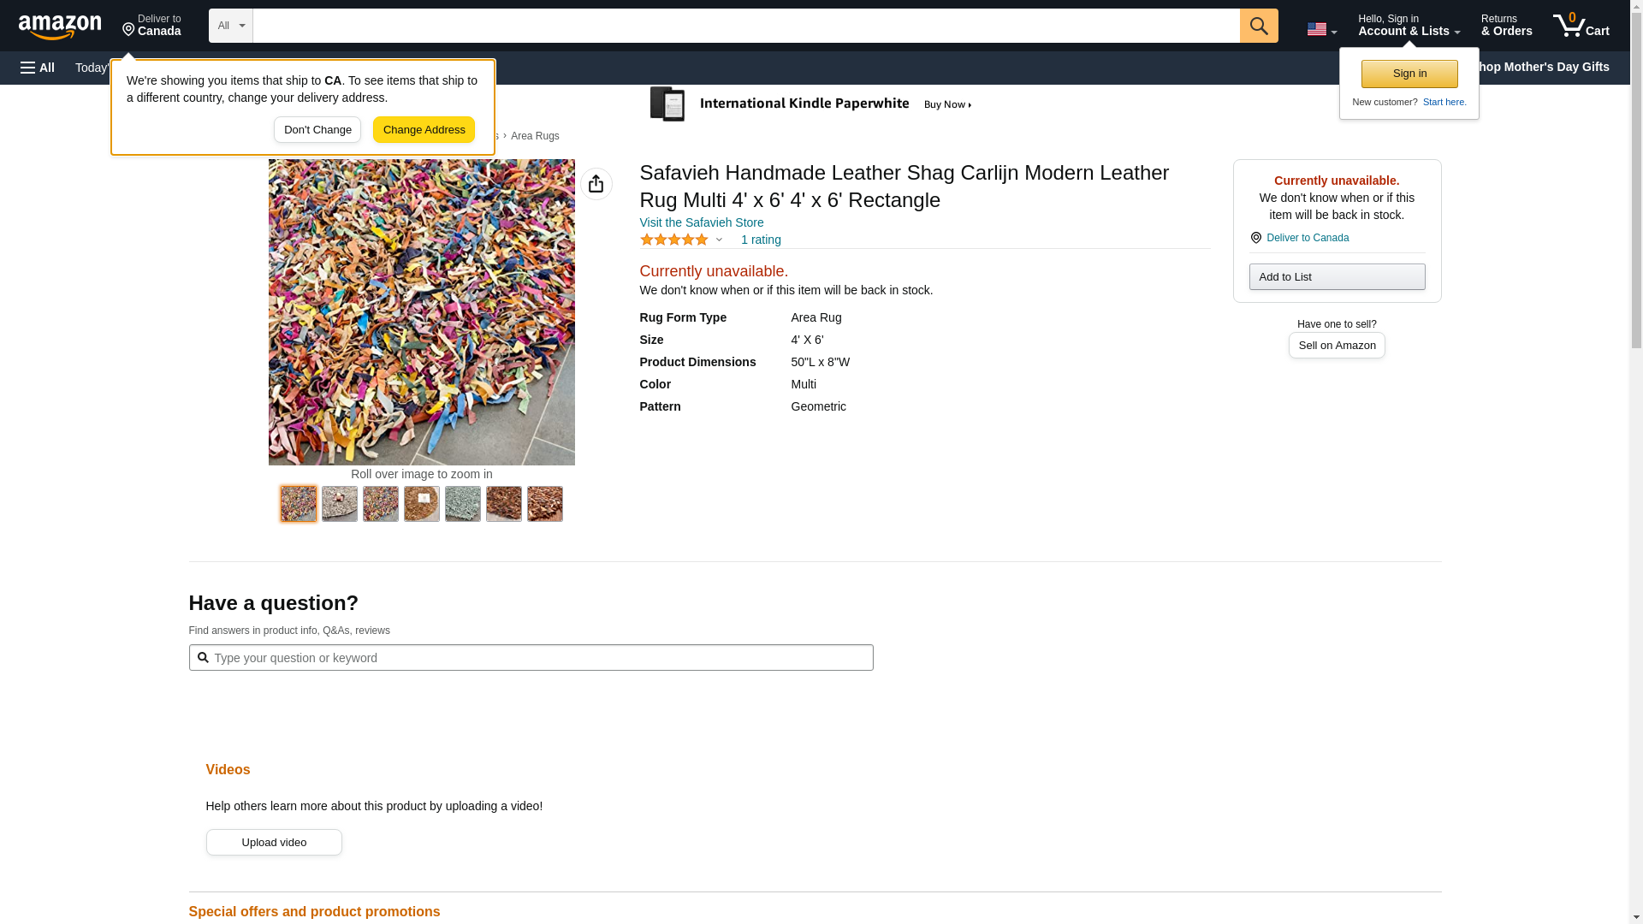Visit the Safavieh Store link
This screenshot has height=924, width=1643.
[701, 222]
